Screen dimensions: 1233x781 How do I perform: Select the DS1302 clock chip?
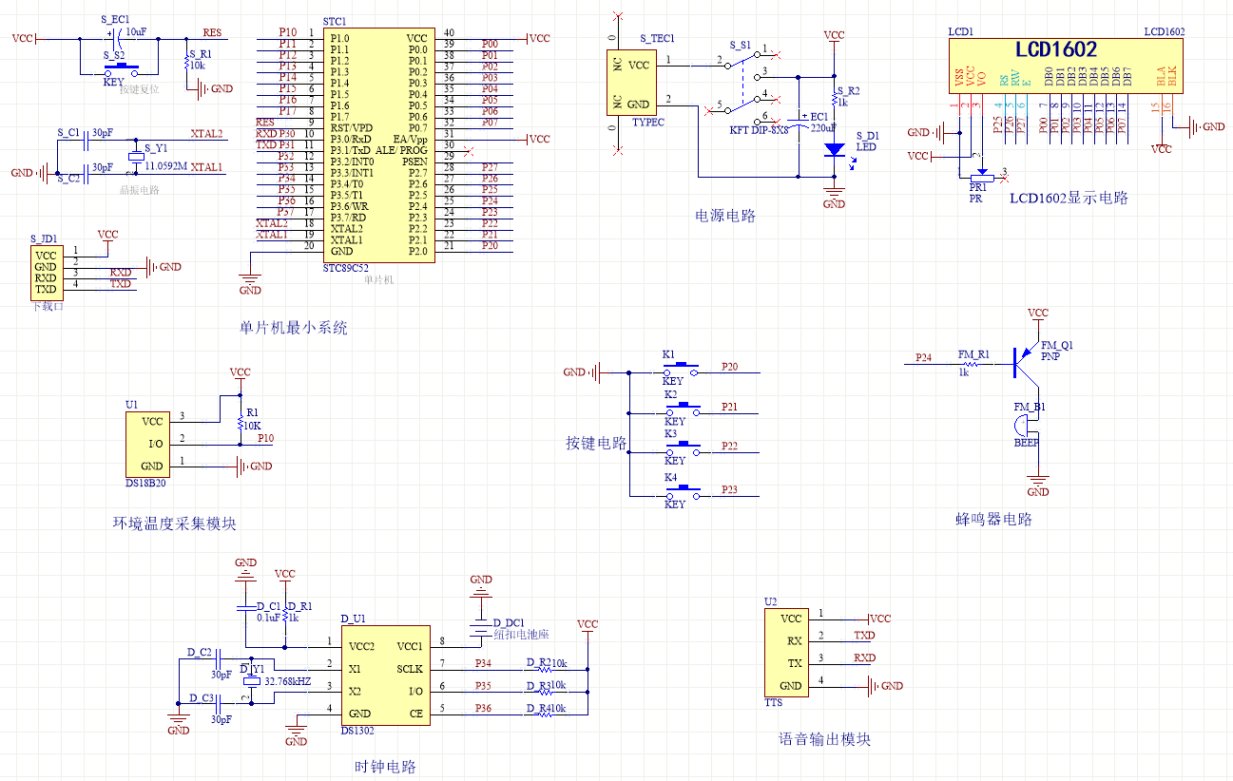pyautogui.click(x=386, y=676)
